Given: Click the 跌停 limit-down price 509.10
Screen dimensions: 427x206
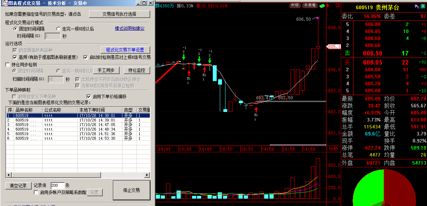Looking at the screenshot, I should tap(418, 148).
